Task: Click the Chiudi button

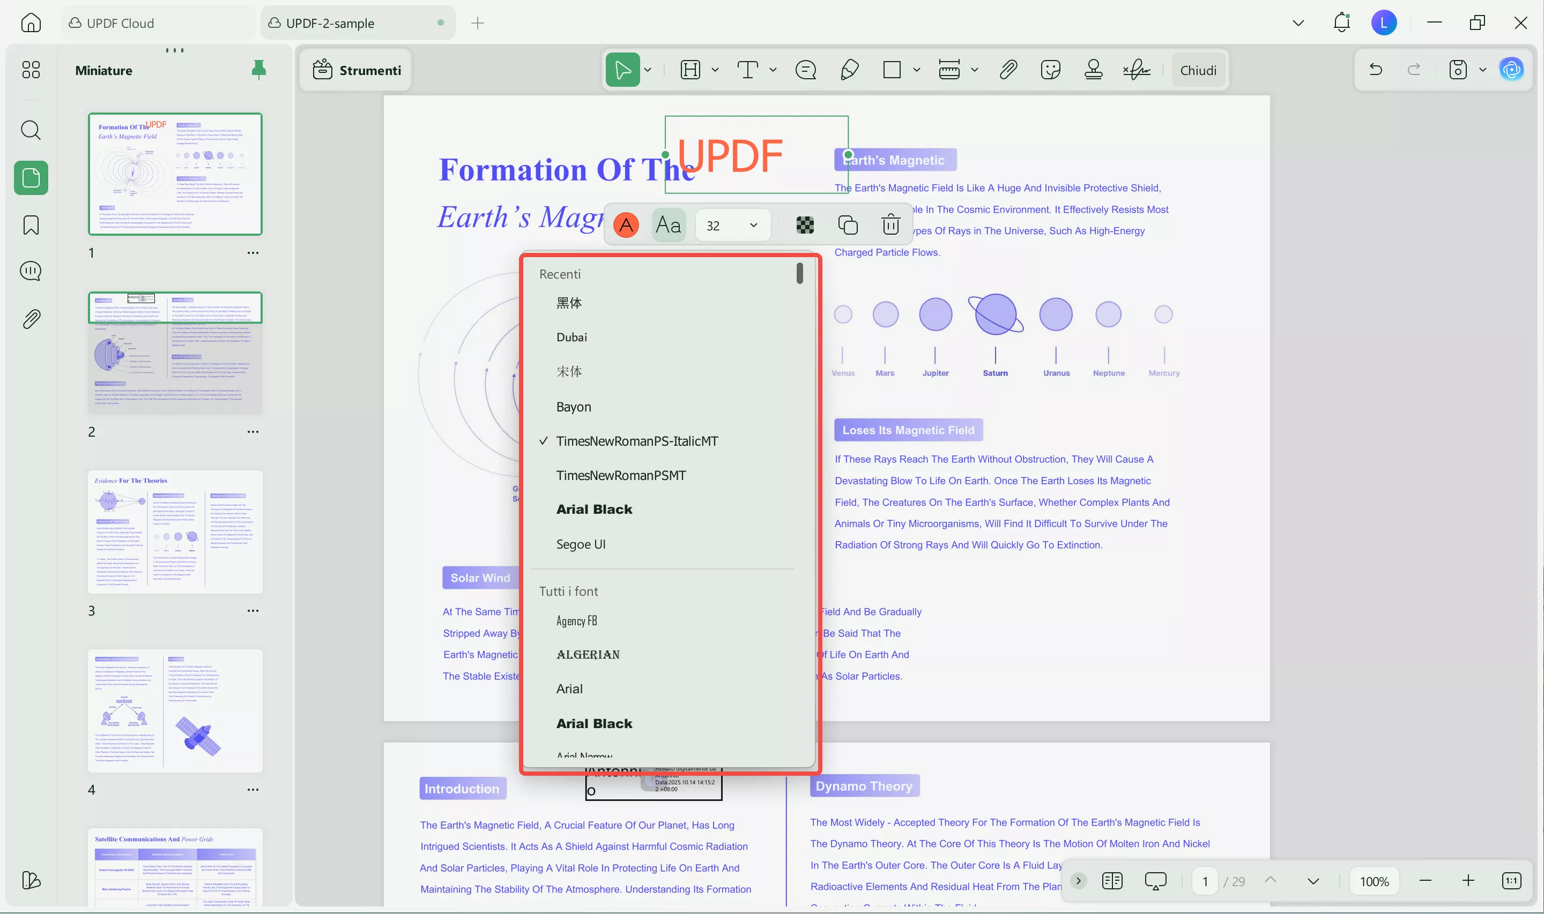Action: coord(1198,70)
